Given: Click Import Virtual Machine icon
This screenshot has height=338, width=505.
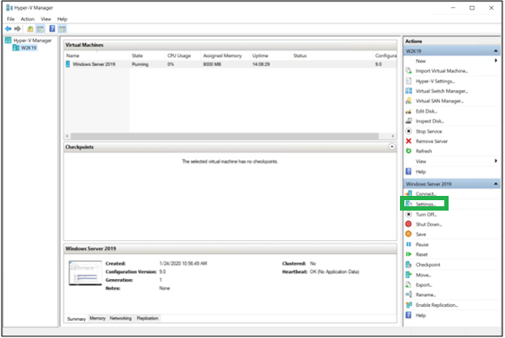Looking at the screenshot, I should click(x=409, y=71).
